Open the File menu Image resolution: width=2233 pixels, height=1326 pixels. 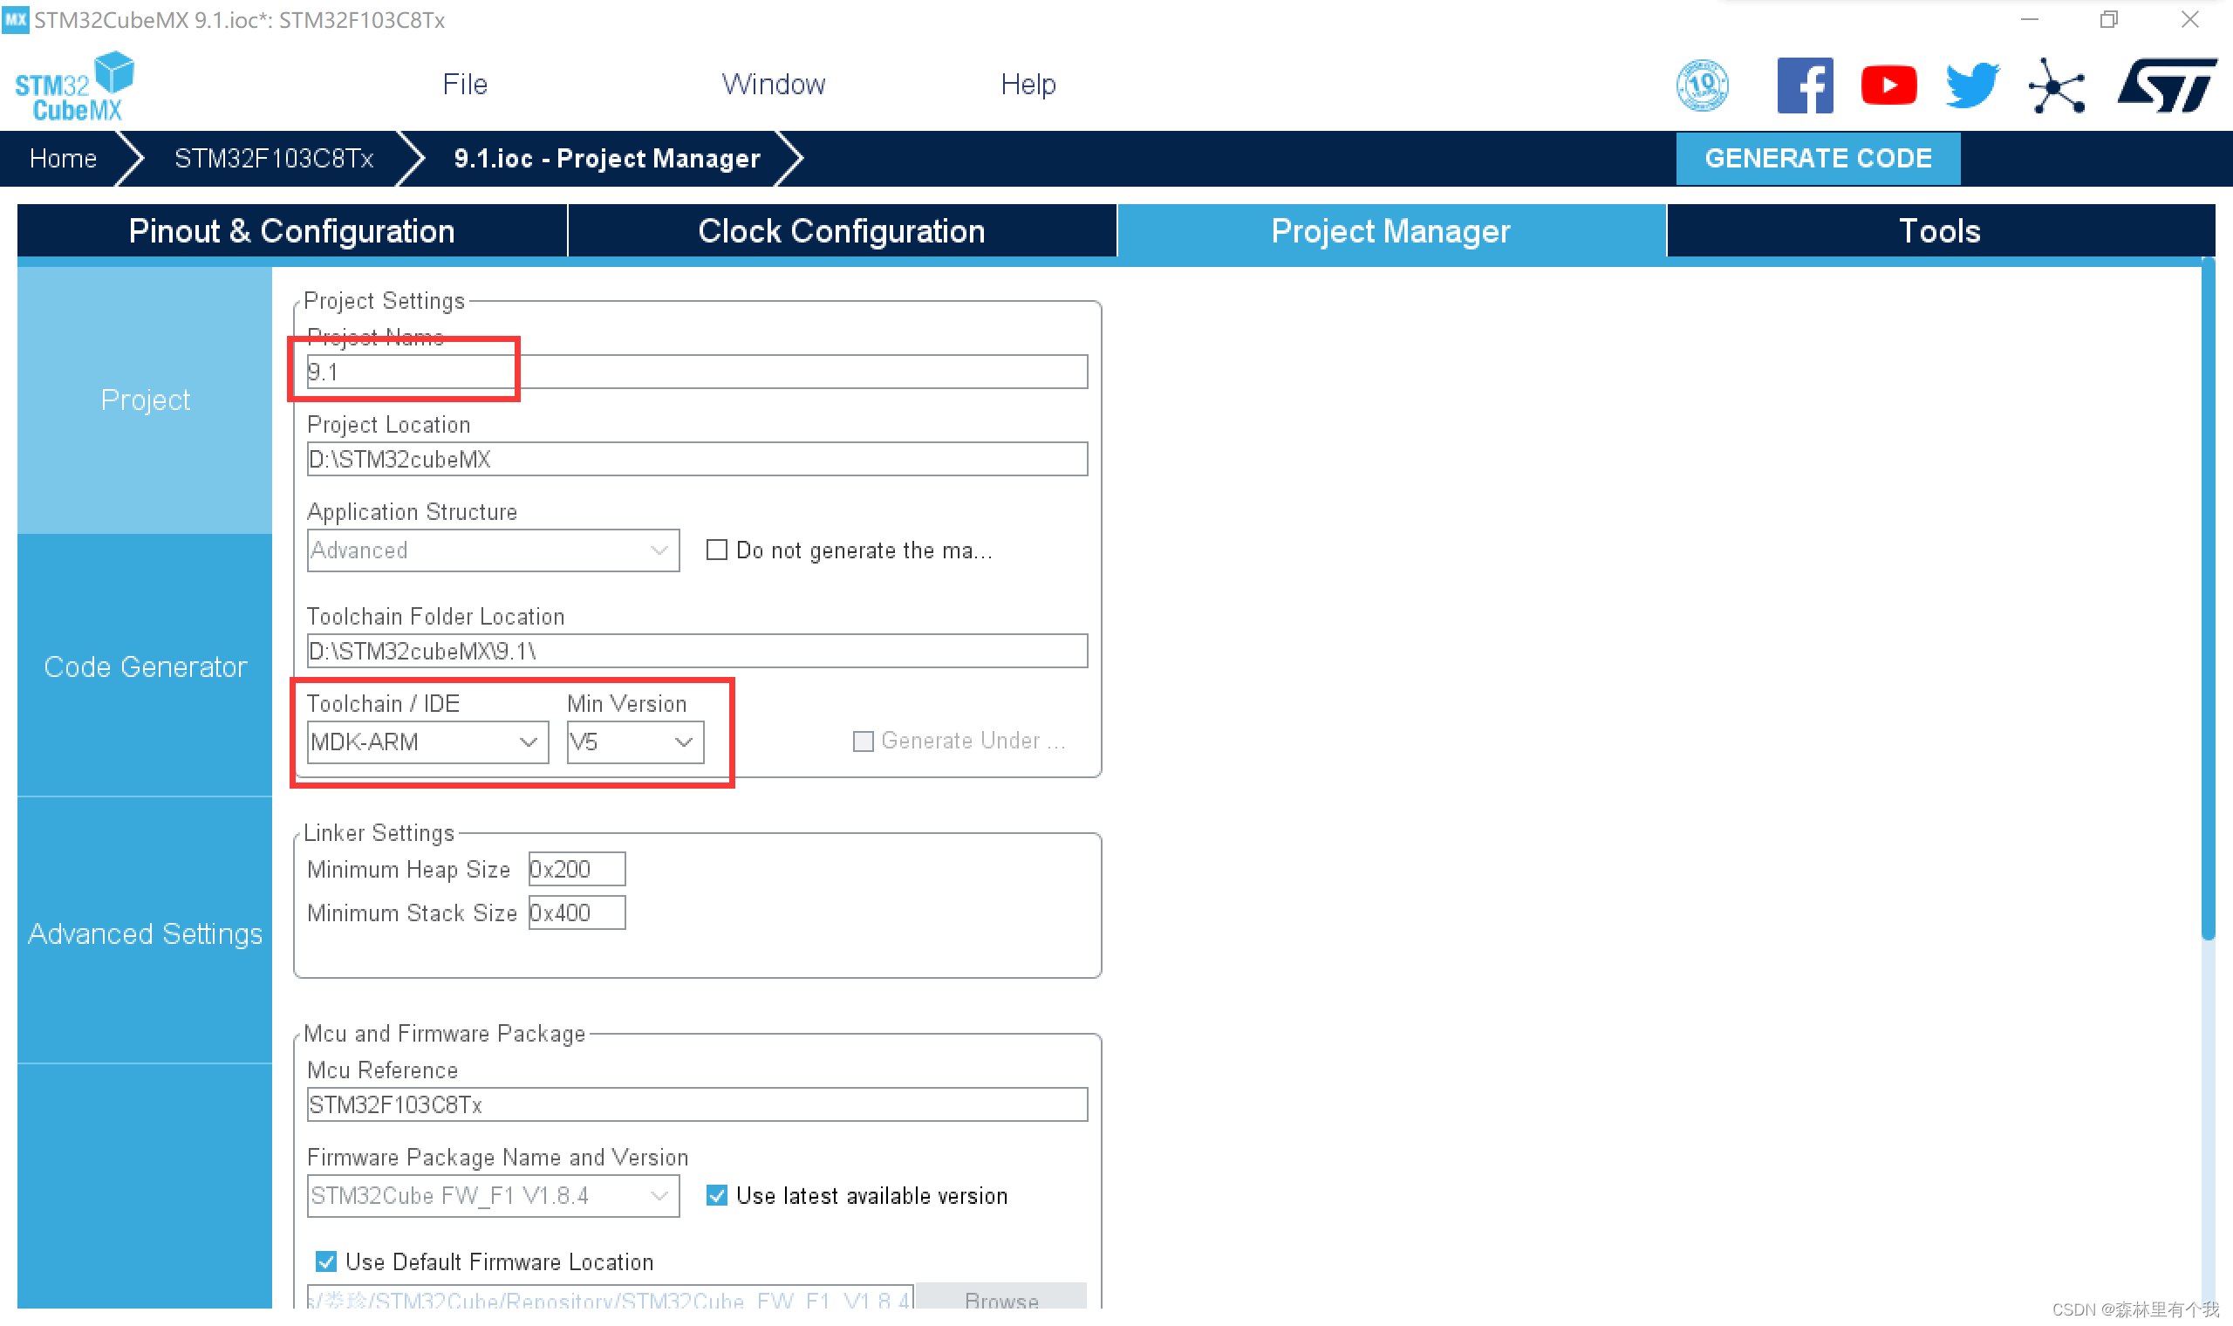[464, 84]
